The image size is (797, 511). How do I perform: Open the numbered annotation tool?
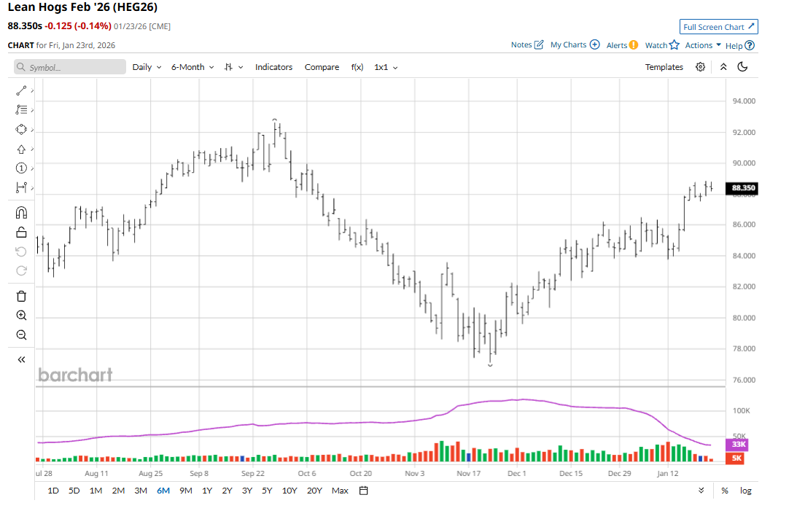tap(21, 168)
